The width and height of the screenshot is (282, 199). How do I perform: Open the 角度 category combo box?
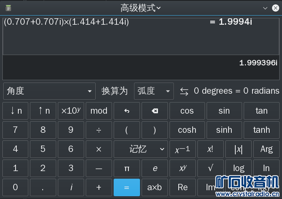pyautogui.click(x=49, y=91)
